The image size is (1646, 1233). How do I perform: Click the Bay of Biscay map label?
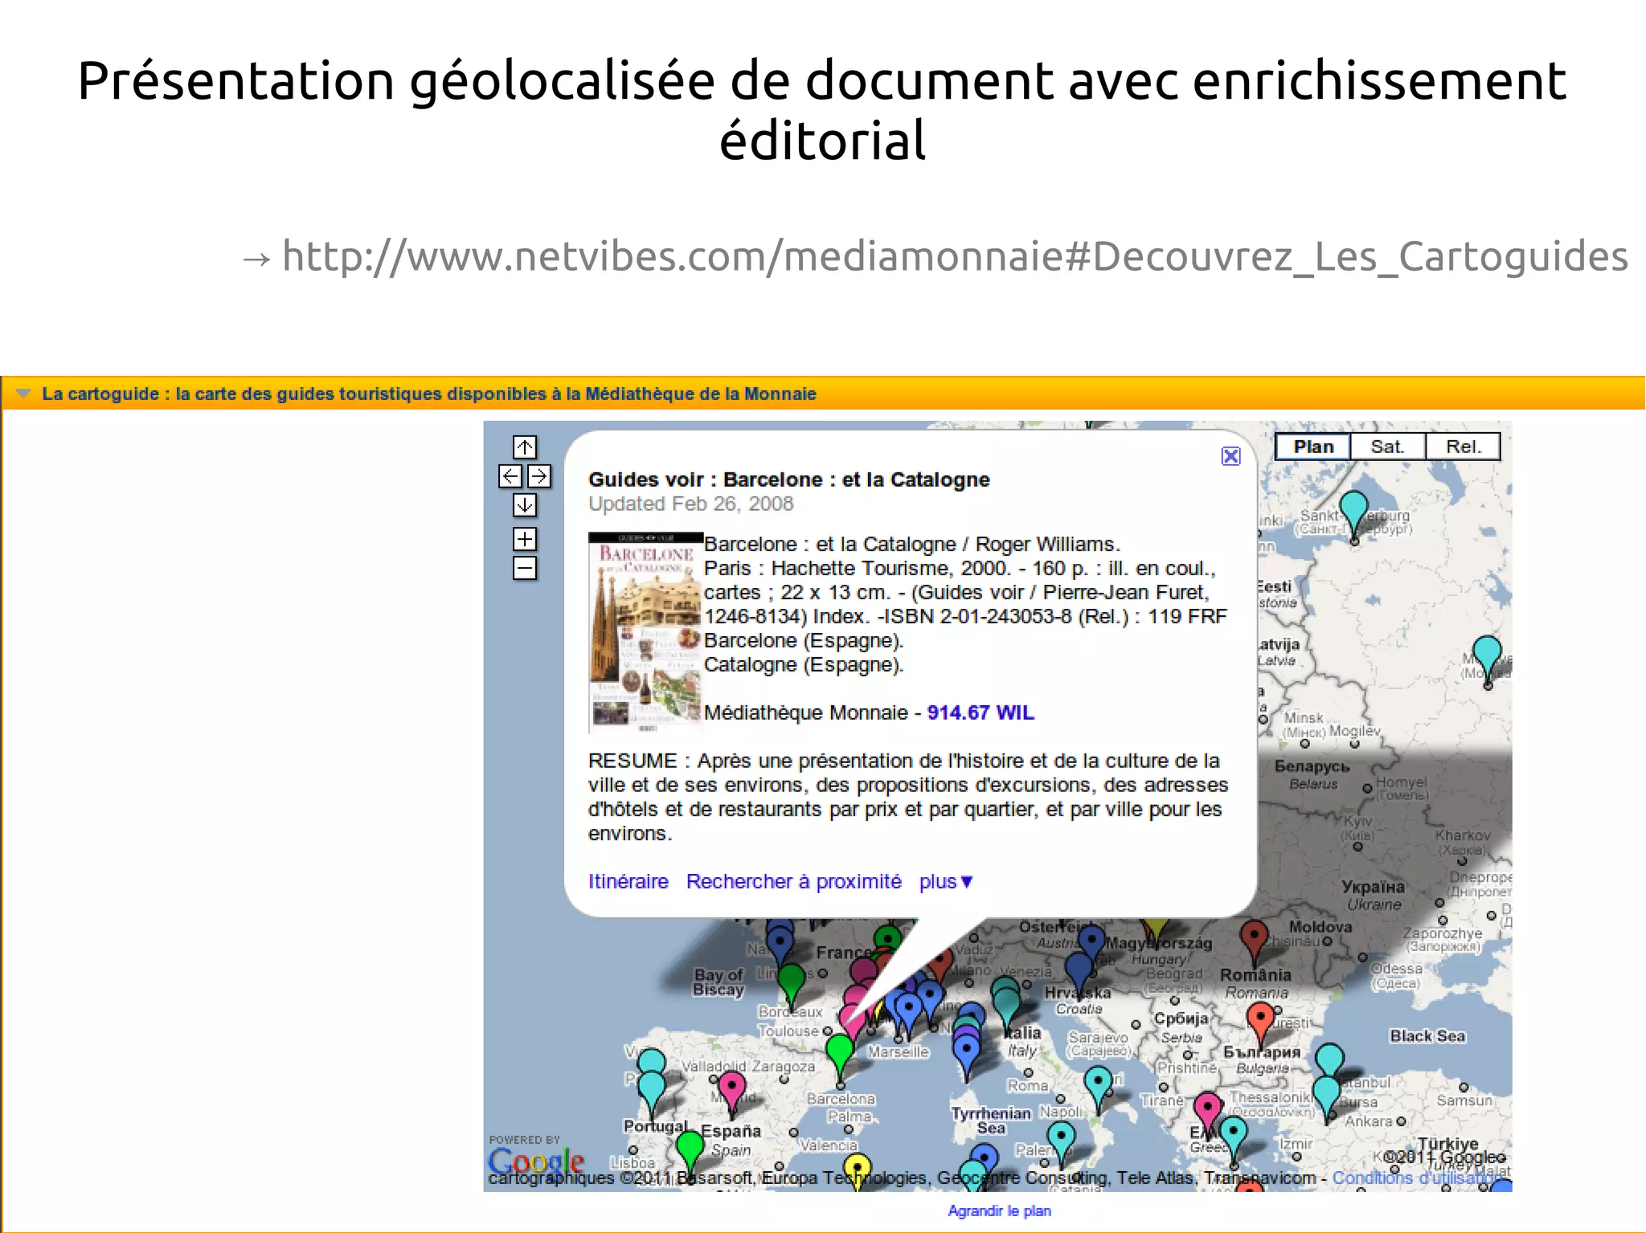click(x=719, y=982)
